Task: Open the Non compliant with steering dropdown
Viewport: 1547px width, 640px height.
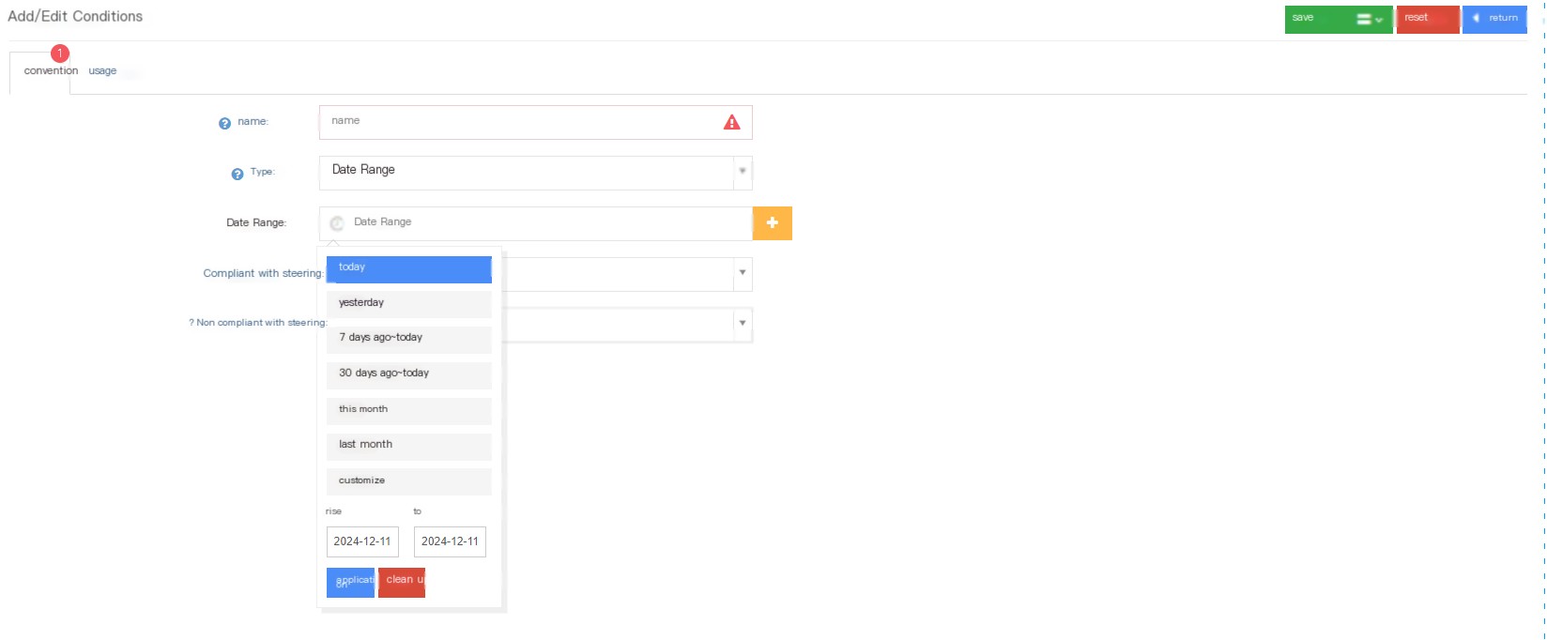Action: click(743, 324)
